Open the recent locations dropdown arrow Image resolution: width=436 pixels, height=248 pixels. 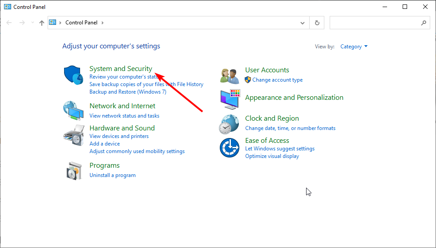(32, 23)
